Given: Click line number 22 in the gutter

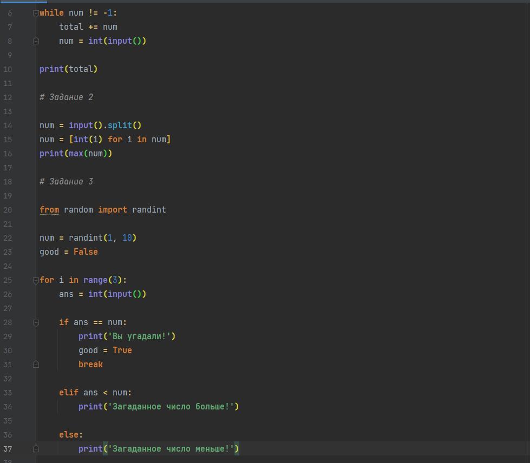Looking at the screenshot, I should tap(8, 238).
